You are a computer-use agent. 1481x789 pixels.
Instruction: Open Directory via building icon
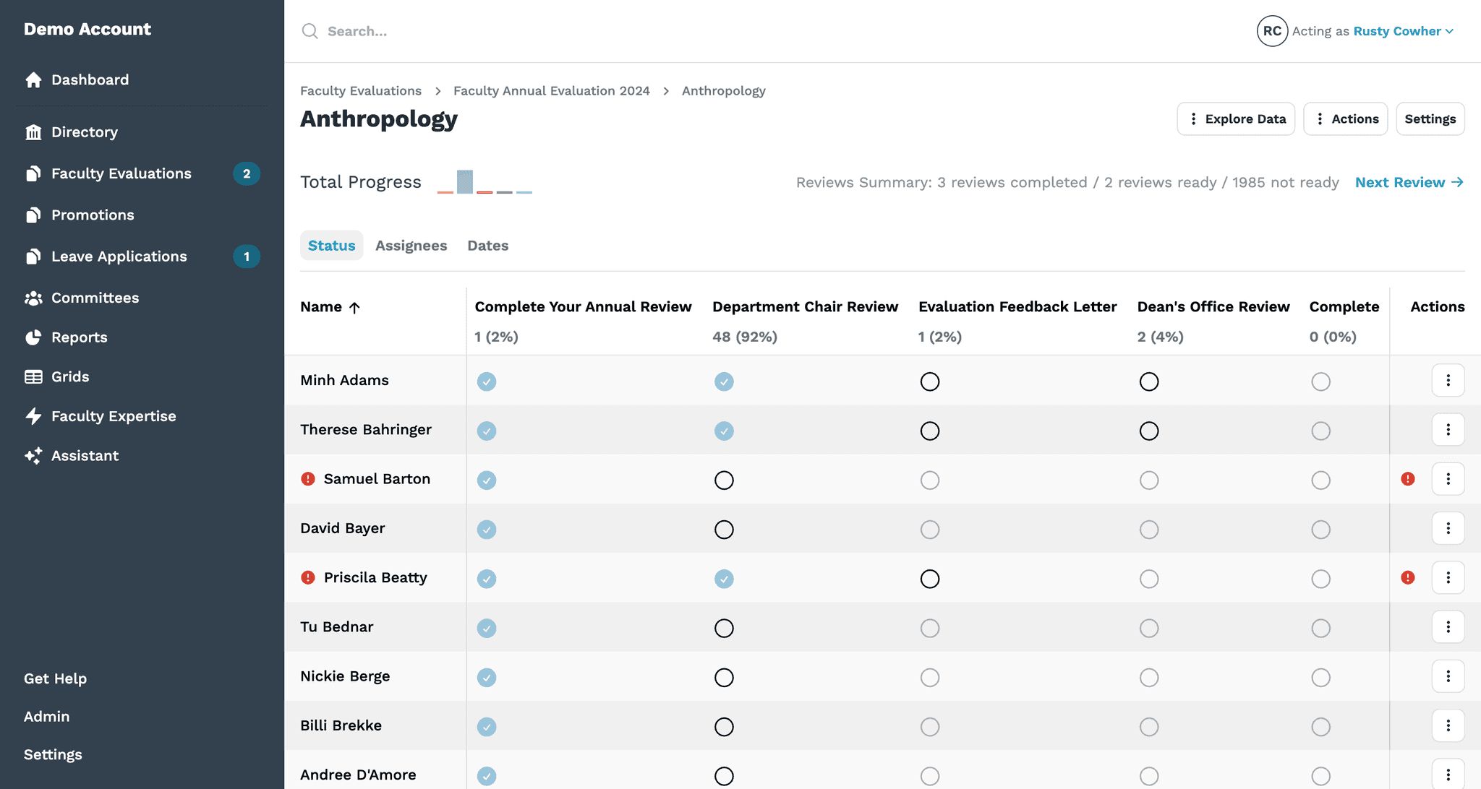click(33, 132)
